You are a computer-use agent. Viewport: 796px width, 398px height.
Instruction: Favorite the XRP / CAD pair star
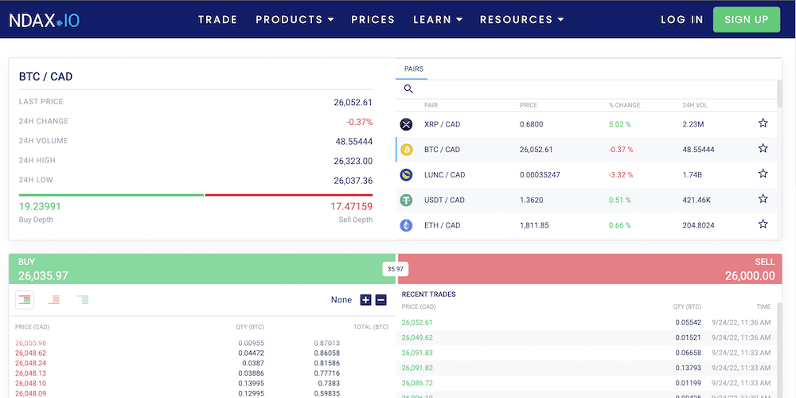coord(763,123)
